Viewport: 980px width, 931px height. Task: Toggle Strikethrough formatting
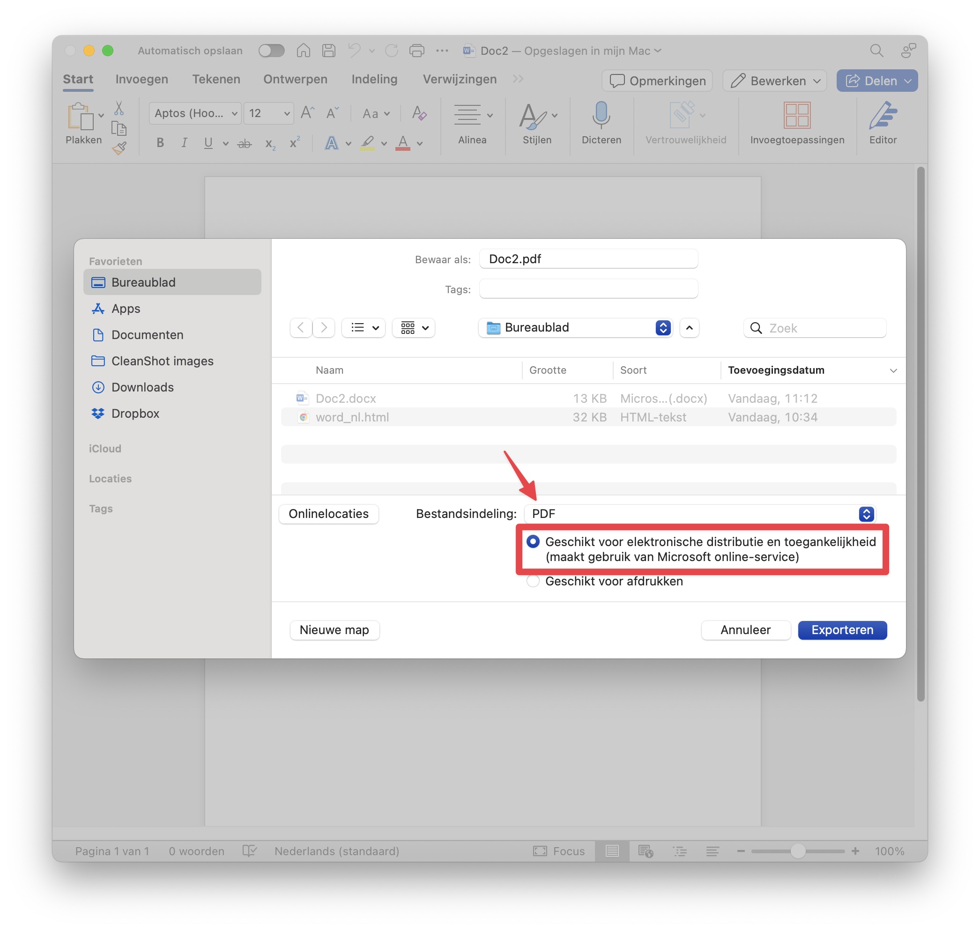tap(244, 144)
